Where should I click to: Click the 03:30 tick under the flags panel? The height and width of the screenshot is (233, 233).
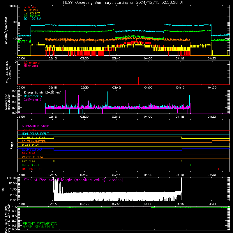(x=84, y=175)
